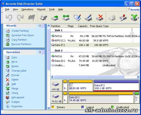This screenshot has width=141, height=115.
Task: Show more toolbar buttons via chevron
Action: (x=138, y=18)
